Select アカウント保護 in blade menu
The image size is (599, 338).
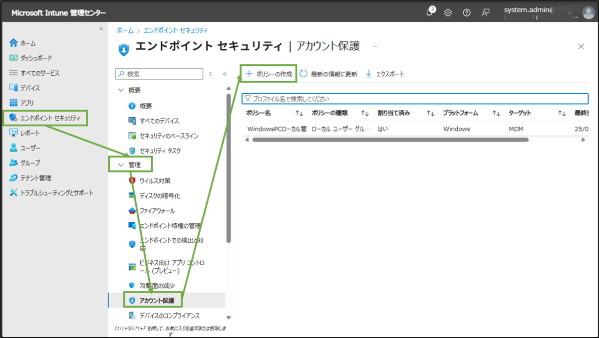point(153,300)
